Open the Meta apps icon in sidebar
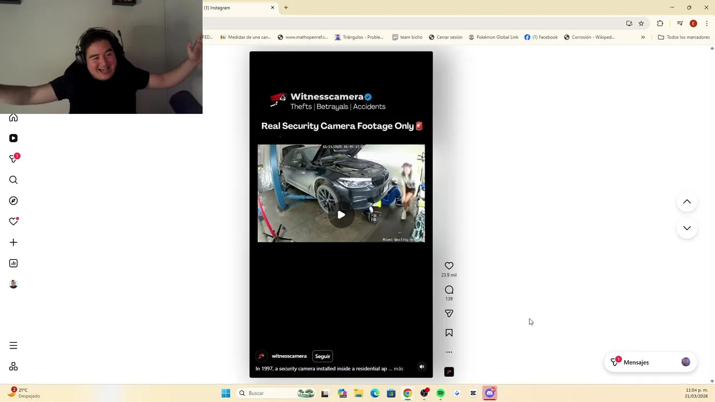 pyautogui.click(x=13, y=366)
